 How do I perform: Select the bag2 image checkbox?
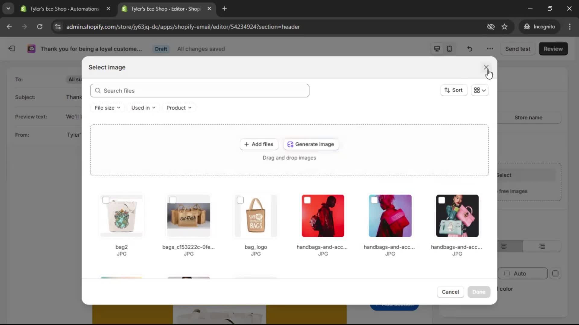[x=106, y=200]
